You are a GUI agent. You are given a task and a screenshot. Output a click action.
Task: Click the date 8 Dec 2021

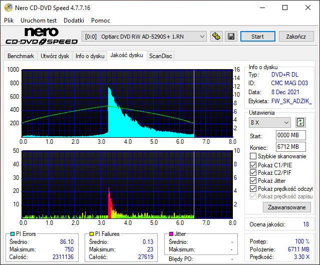[x=285, y=92]
